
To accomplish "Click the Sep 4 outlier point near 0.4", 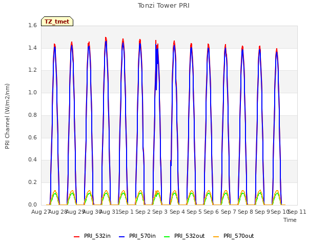I will 171,163.
